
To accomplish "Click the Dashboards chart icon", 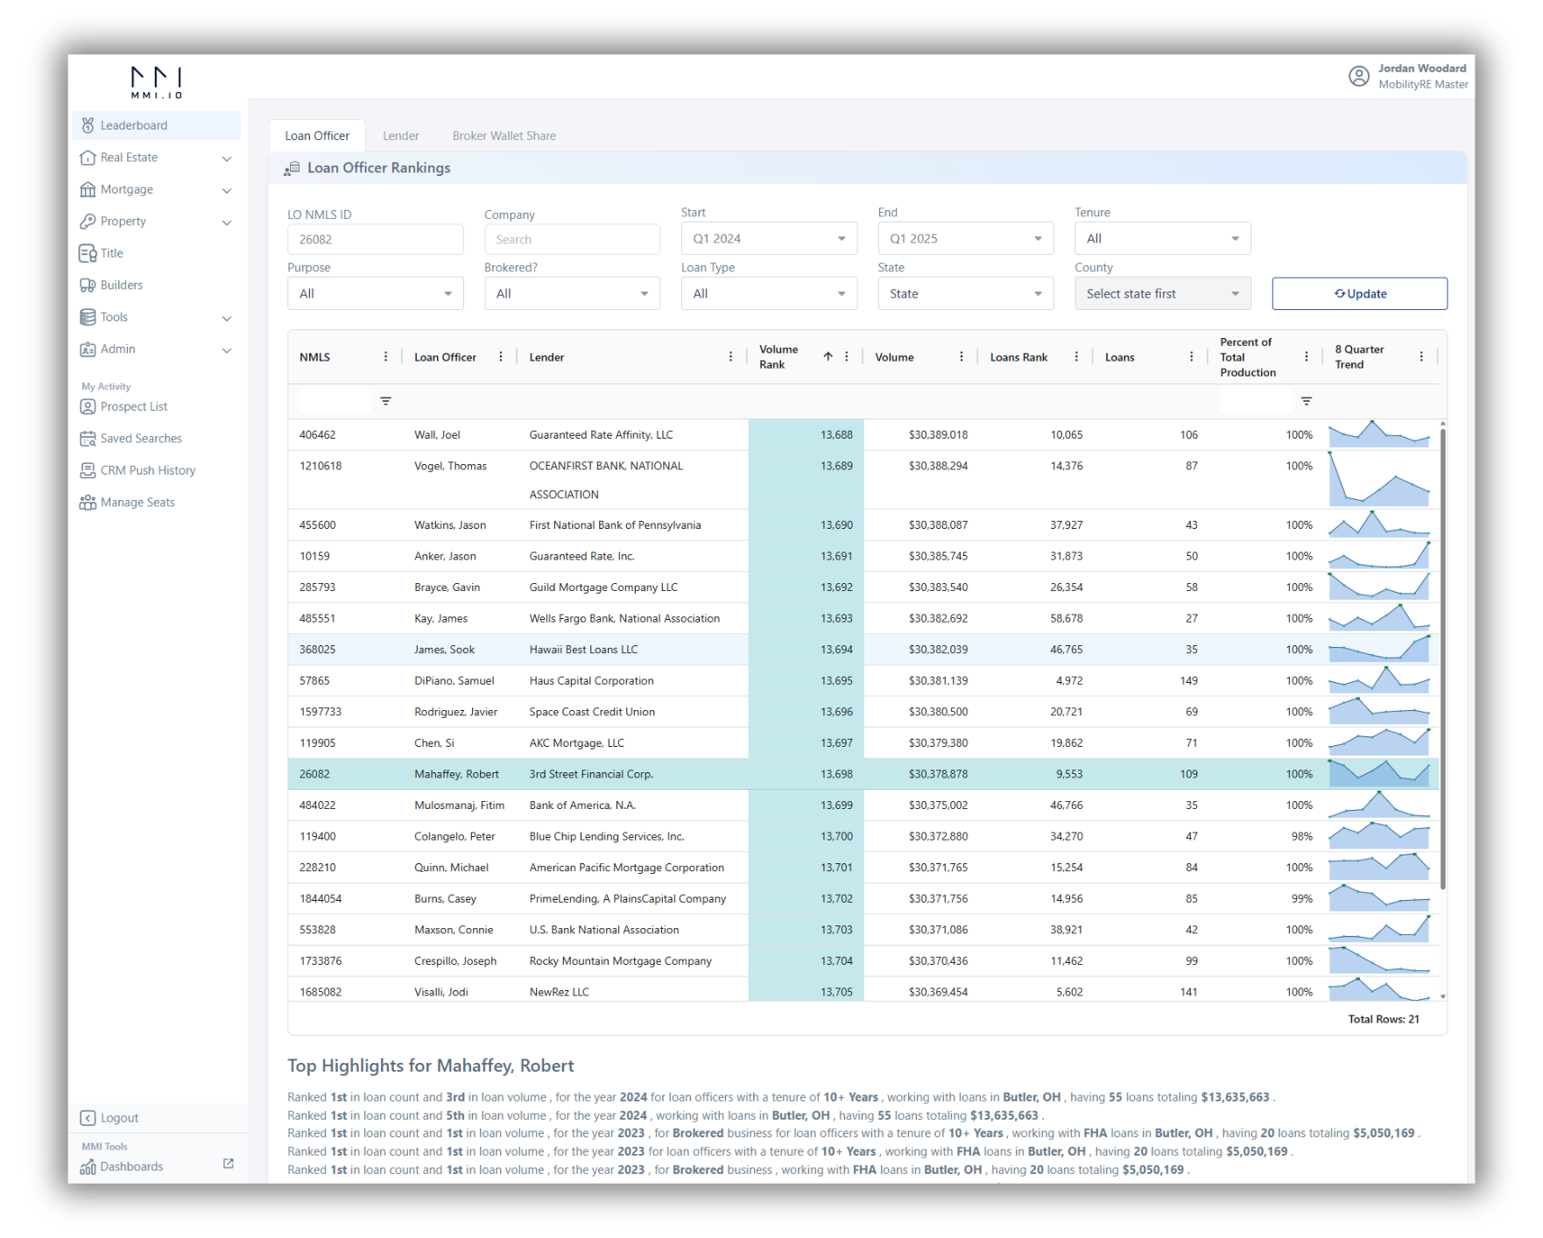I will (x=88, y=1166).
